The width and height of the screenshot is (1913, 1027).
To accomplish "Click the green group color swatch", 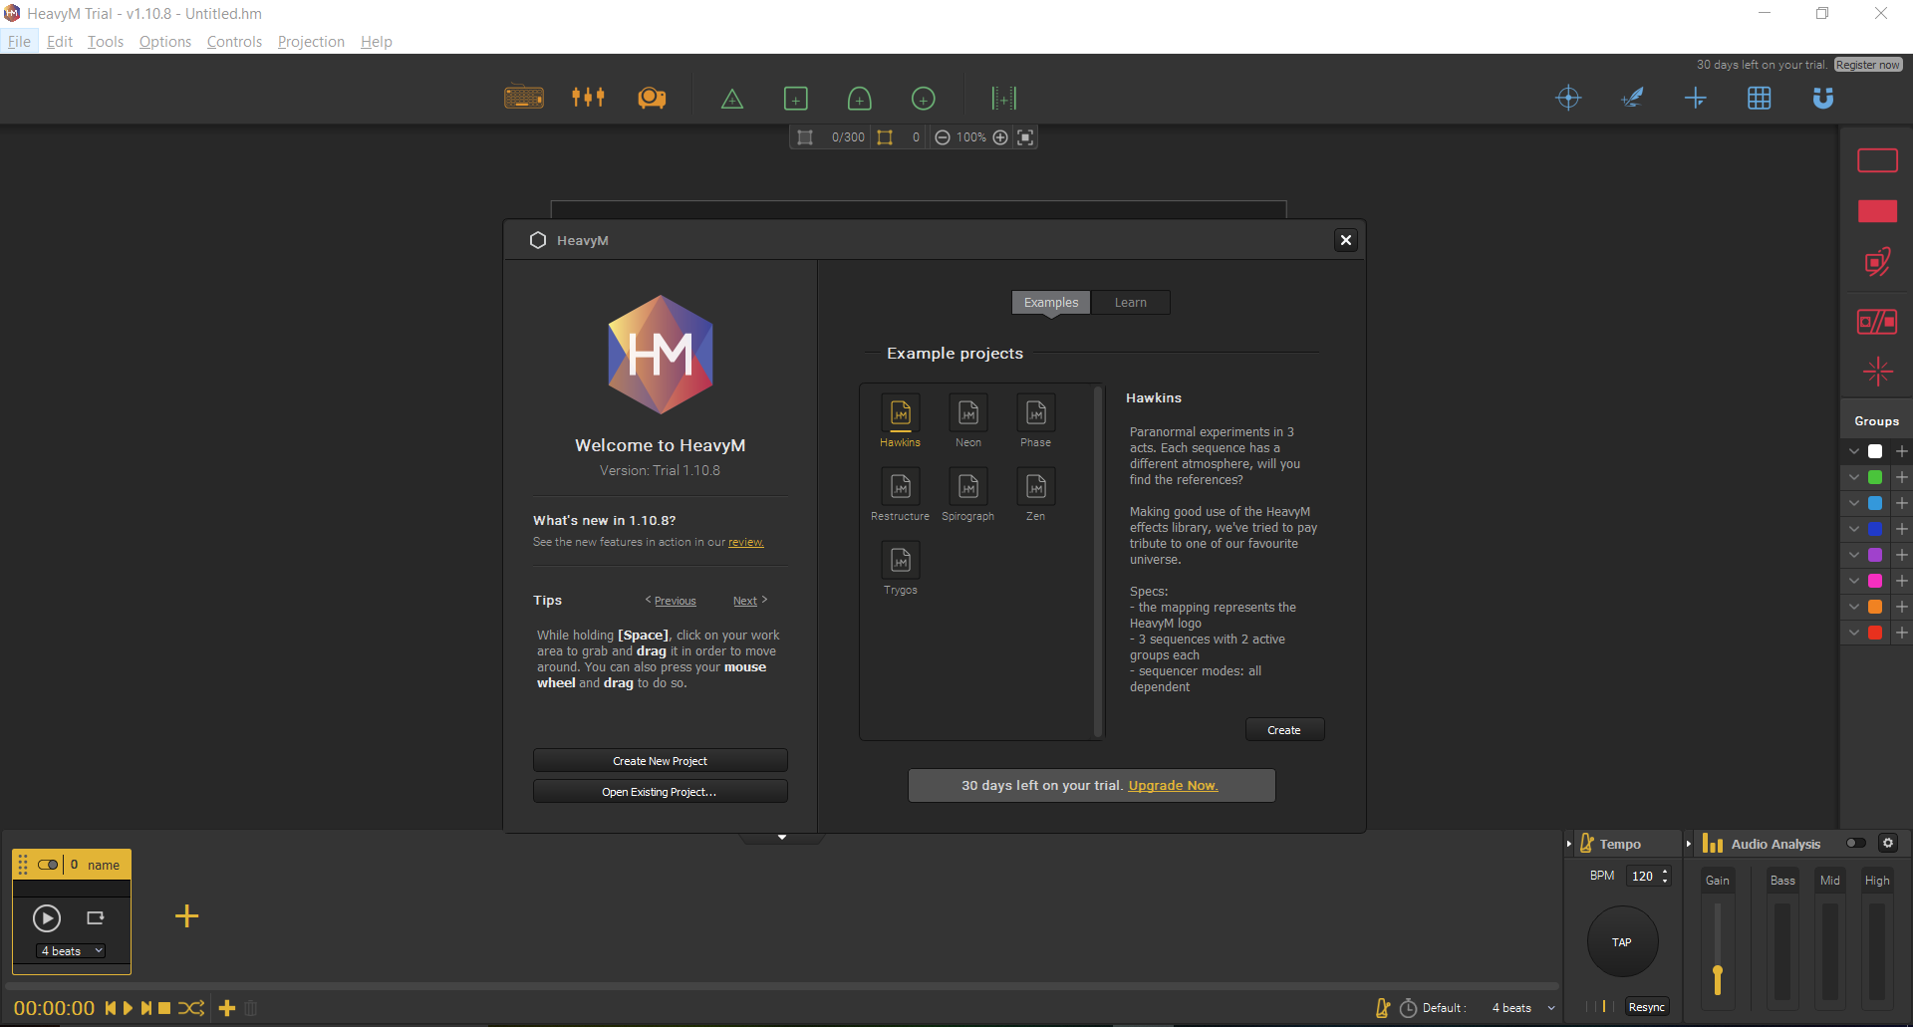I will pos(1874,477).
